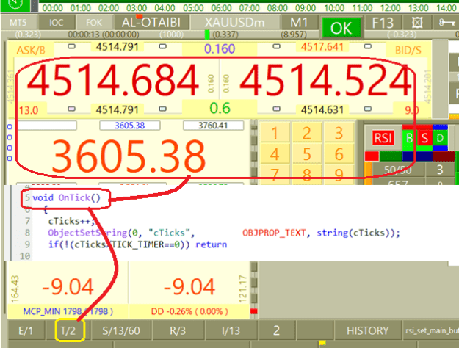This screenshot has width=459, height=348.
Task: Click the bottom tab labeled 2
Action: click(x=277, y=330)
